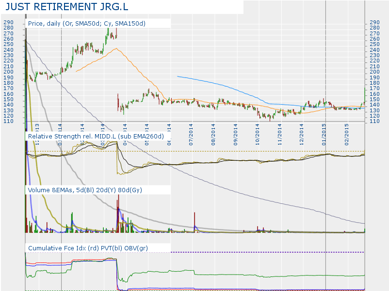The width and height of the screenshot is (389, 291).
Task: Click the largest red volume spike bar
Action: (x=118, y=214)
